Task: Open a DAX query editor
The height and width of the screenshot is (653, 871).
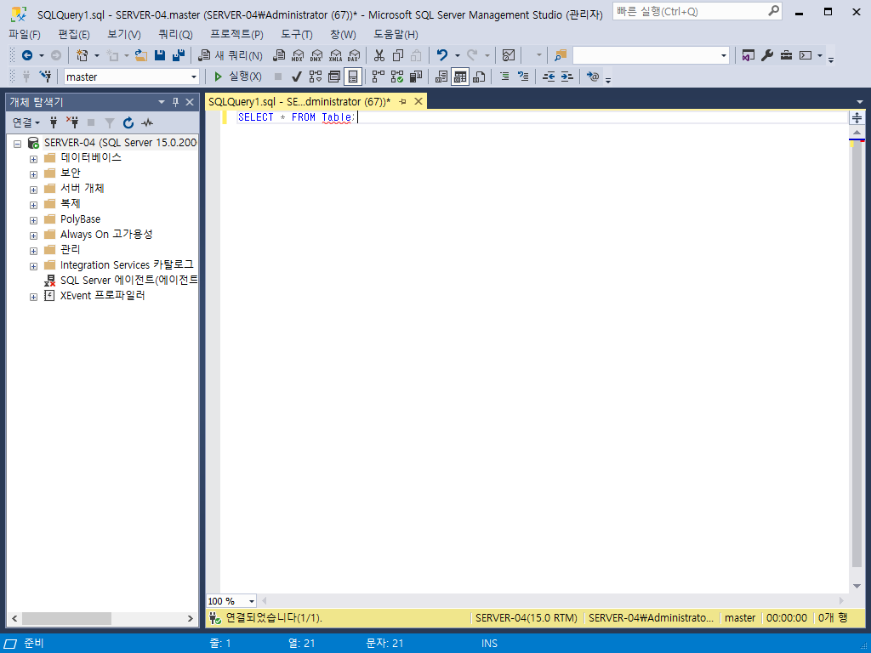Action: click(353, 55)
